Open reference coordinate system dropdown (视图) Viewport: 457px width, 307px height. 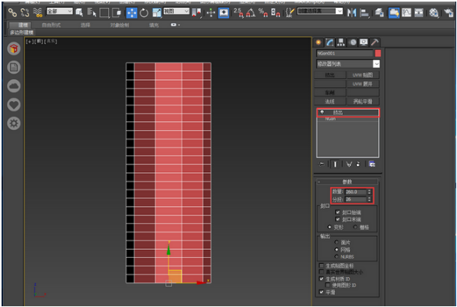pyautogui.click(x=176, y=12)
